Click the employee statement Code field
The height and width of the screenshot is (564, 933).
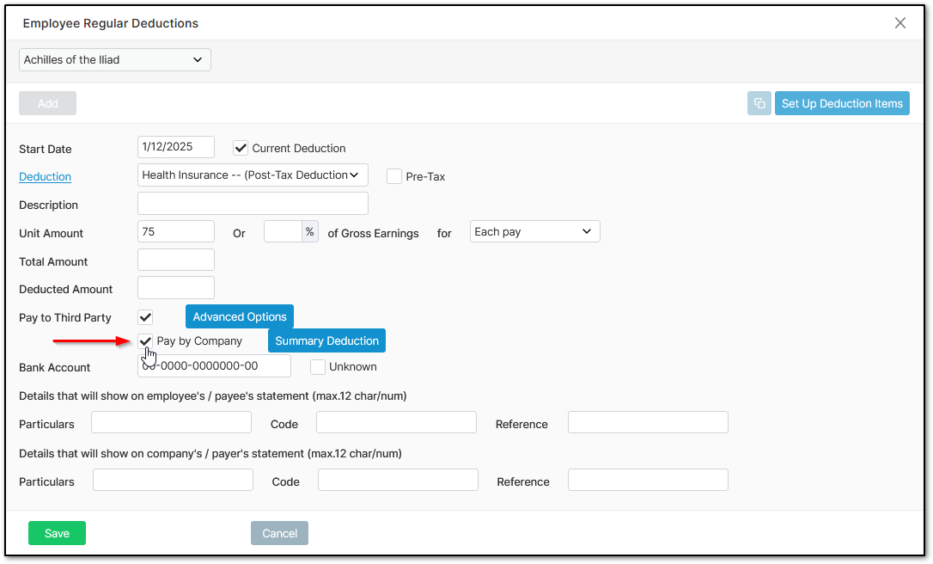click(x=396, y=422)
